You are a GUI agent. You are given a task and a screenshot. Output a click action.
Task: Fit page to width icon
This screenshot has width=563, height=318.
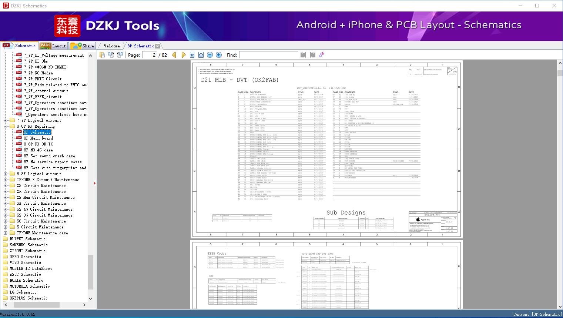coord(192,55)
